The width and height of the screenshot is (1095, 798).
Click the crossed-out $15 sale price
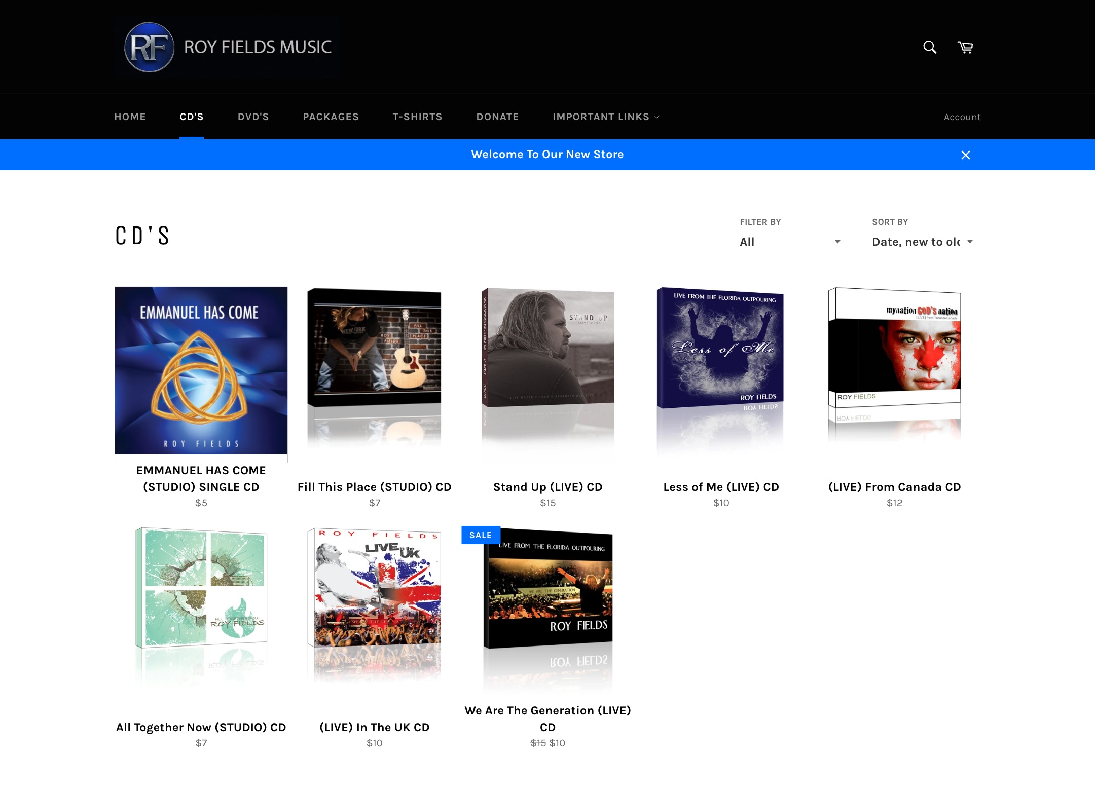[x=538, y=743]
